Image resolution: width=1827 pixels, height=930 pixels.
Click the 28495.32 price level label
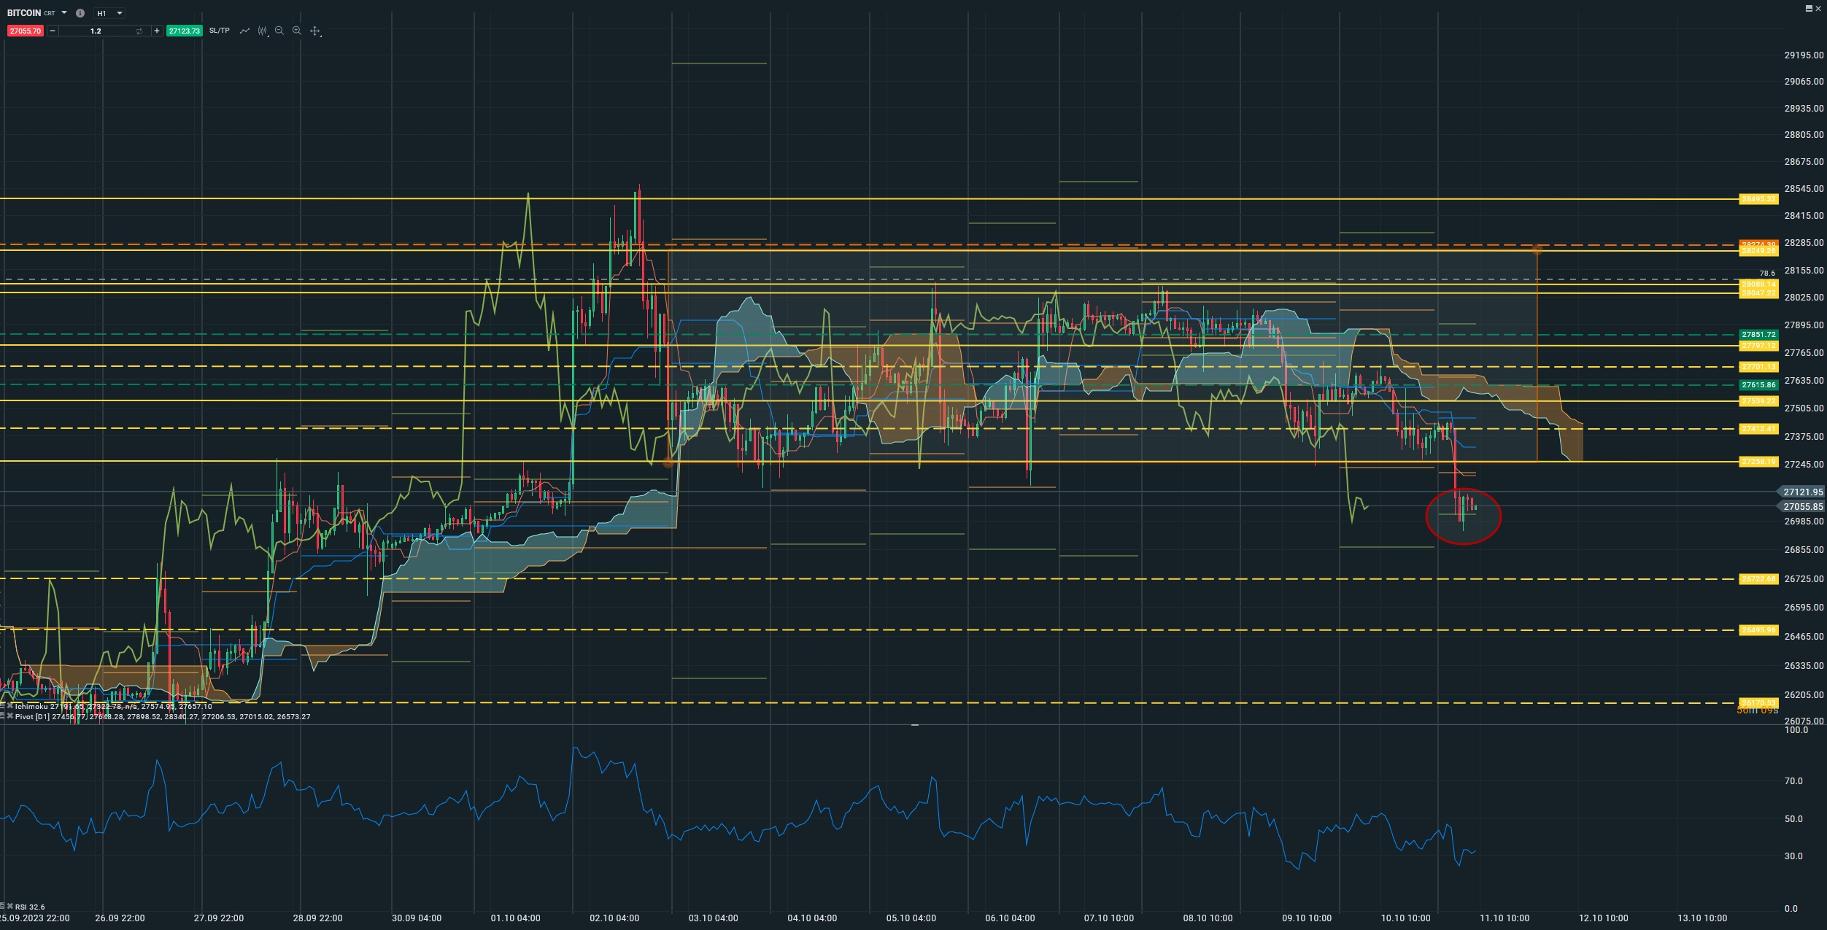coord(1758,199)
